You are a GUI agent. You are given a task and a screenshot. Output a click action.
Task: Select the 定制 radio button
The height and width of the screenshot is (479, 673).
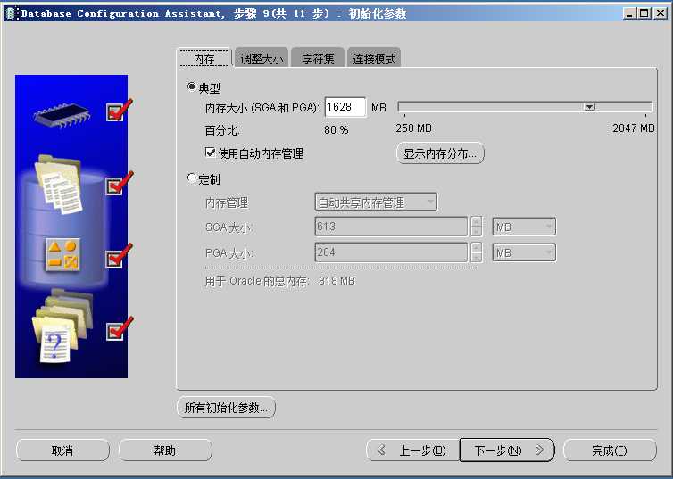click(192, 178)
